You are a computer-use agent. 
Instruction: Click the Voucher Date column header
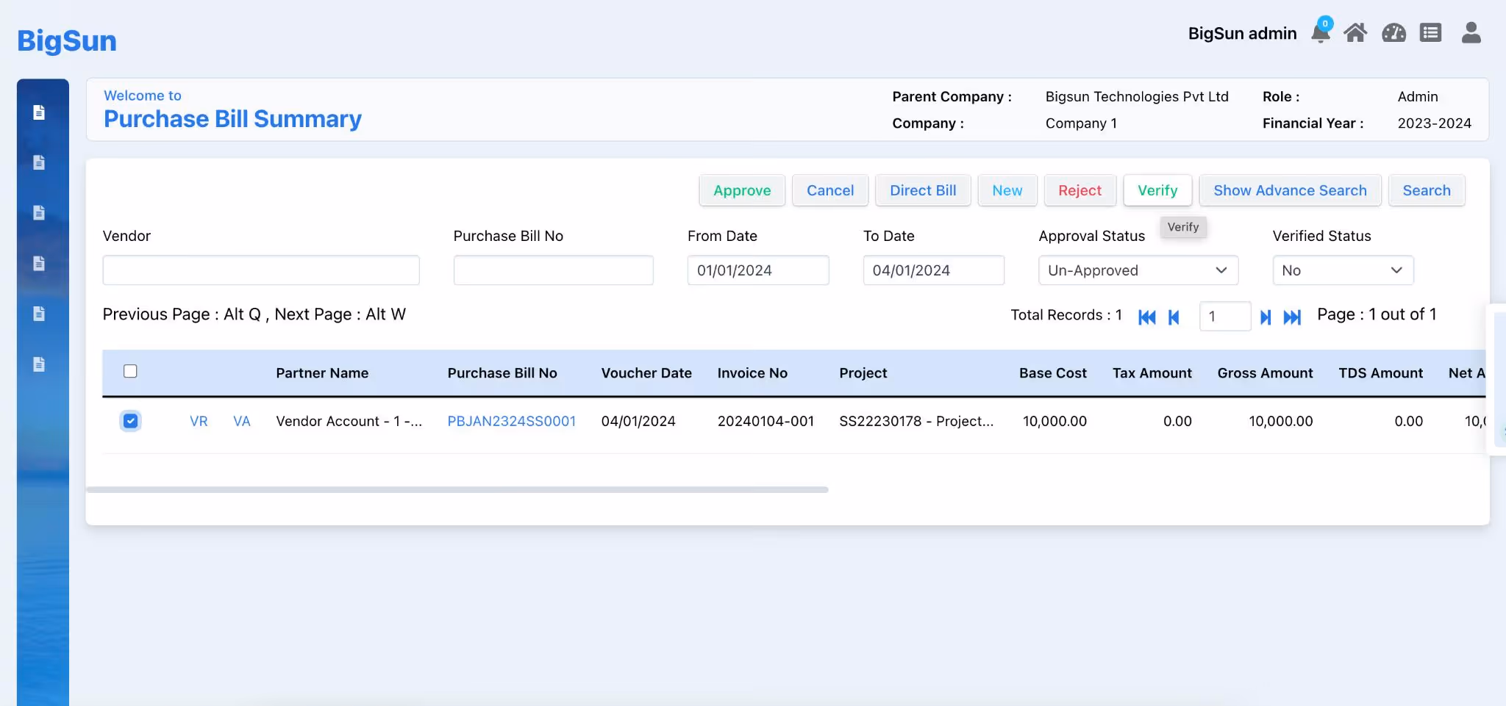point(646,373)
